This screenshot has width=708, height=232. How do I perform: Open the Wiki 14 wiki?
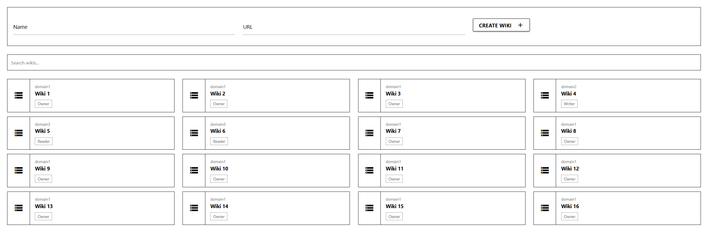219,206
